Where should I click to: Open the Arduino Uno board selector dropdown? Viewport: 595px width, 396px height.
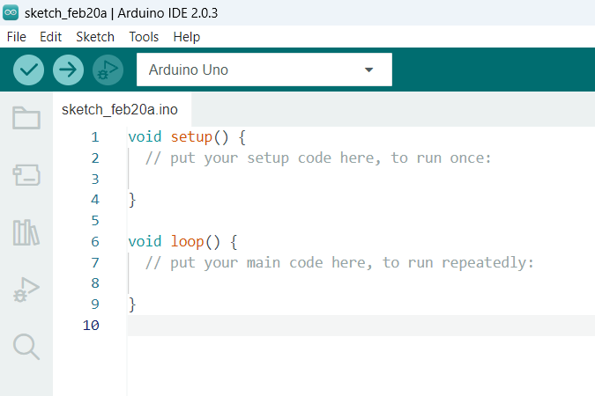point(264,70)
